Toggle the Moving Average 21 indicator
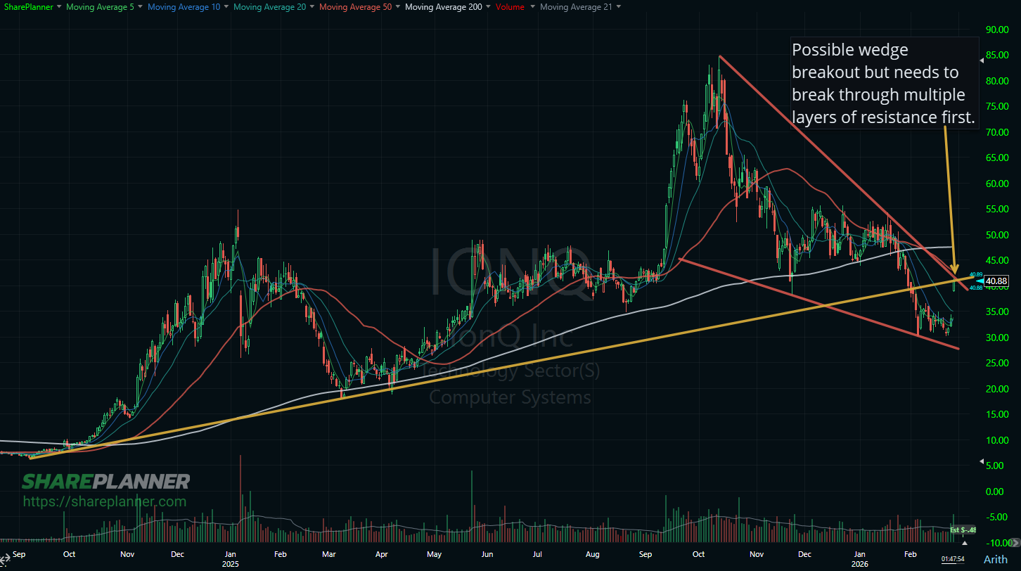The width and height of the screenshot is (1021, 571). coord(576,6)
